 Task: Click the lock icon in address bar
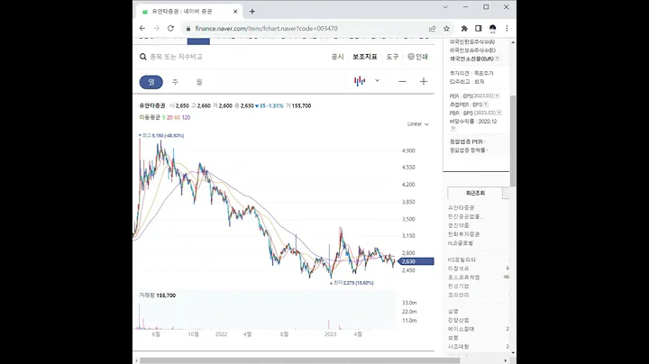click(188, 29)
